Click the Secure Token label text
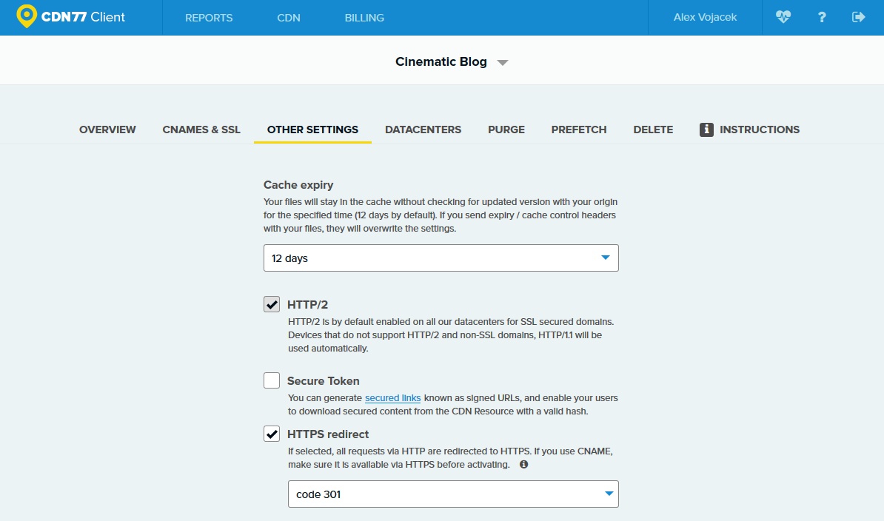Screen dimensions: 884x521 [323, 380]
